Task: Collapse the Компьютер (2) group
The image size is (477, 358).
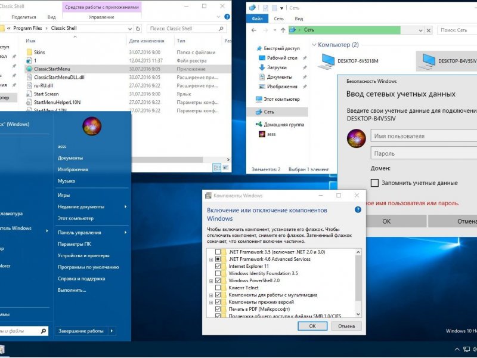Action: pyautogui.click(x=314, y=45)
